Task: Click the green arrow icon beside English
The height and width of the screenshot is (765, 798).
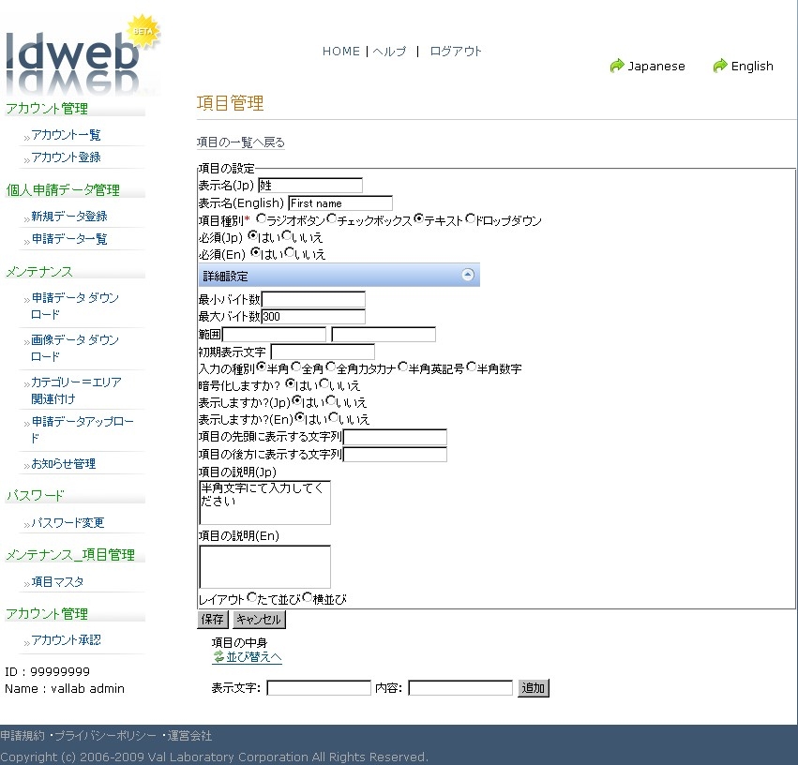Action: pos(720,66)
